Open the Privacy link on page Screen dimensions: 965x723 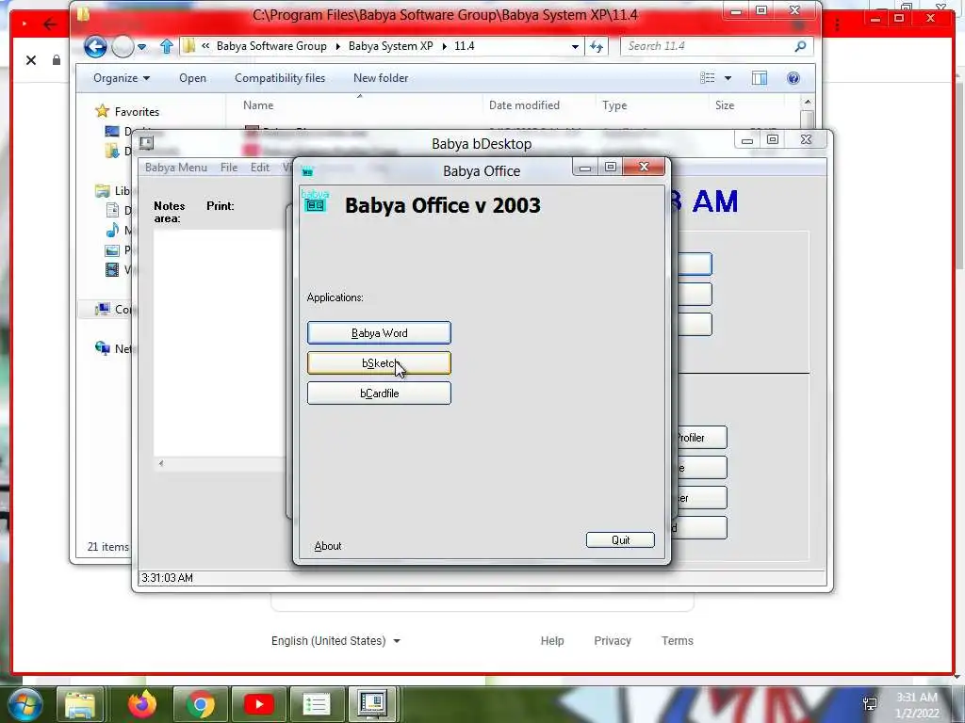tap(613, 640)
